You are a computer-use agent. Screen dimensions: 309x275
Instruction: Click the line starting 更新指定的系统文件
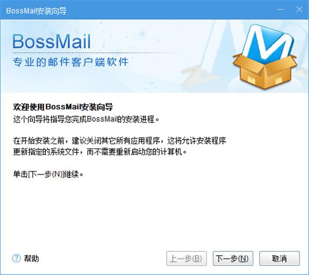(x=100, y=152)
